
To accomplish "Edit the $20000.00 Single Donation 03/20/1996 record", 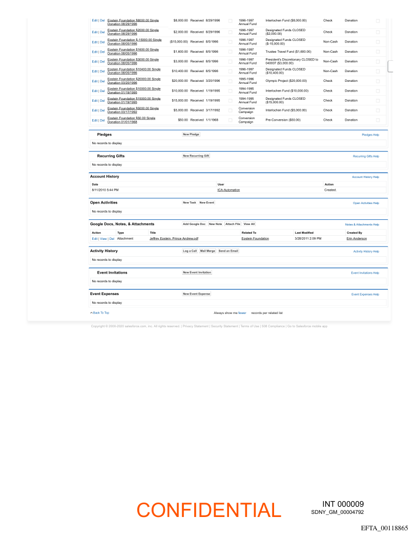I will [94, 81].
